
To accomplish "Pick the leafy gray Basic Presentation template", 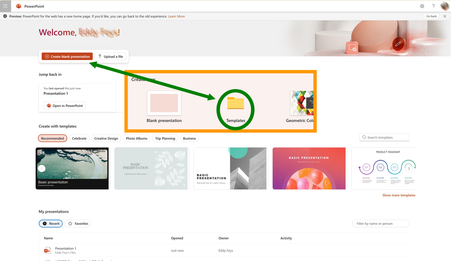I will tap(152, 168).
